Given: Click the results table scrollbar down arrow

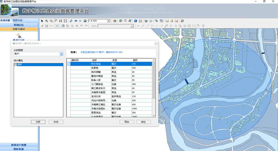Looking at the screenshot, I should click(154, 115).
